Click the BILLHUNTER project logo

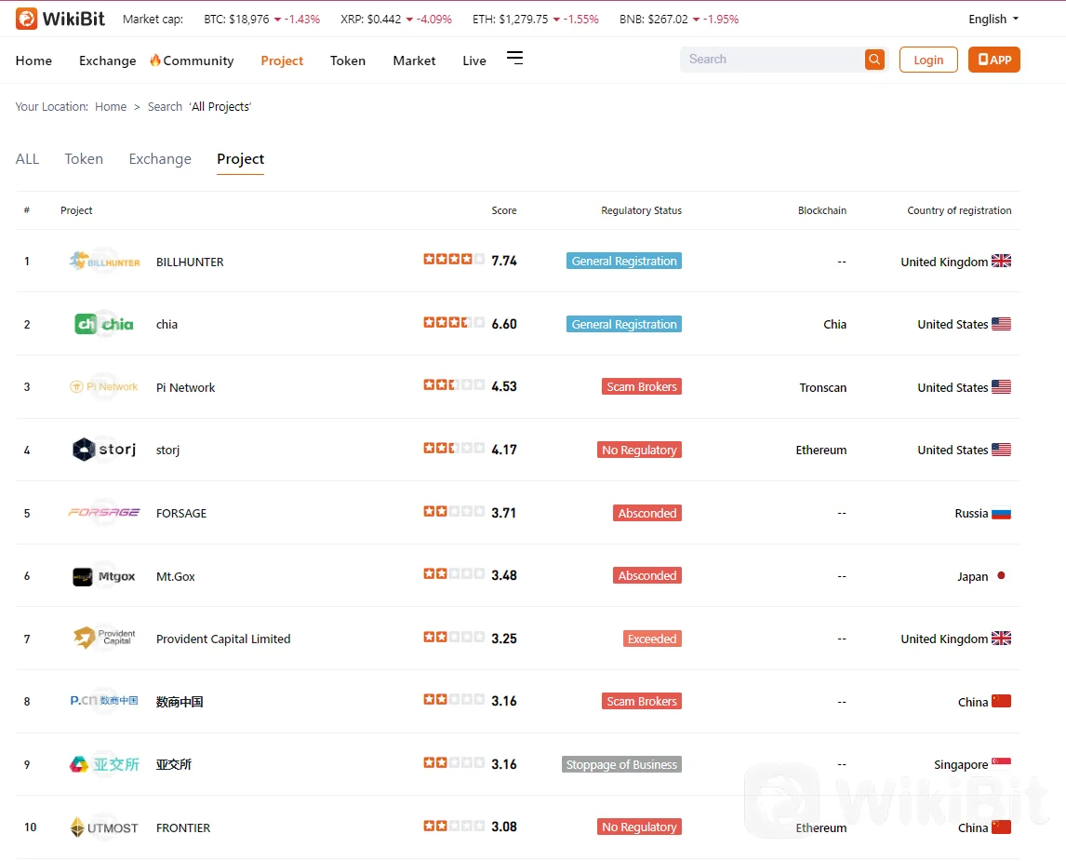click(104, 262)
